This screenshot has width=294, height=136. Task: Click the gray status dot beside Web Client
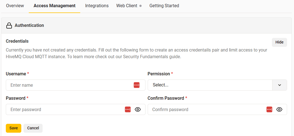[x=141, y=6]
